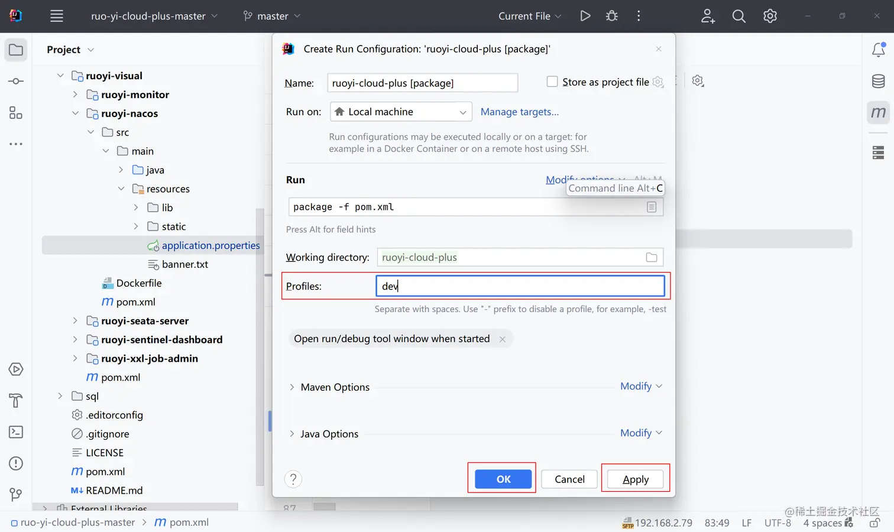The width and height of the screenshot is (894, 532).
Task: Click the Manage targets link
Action: tap(519, 112)
